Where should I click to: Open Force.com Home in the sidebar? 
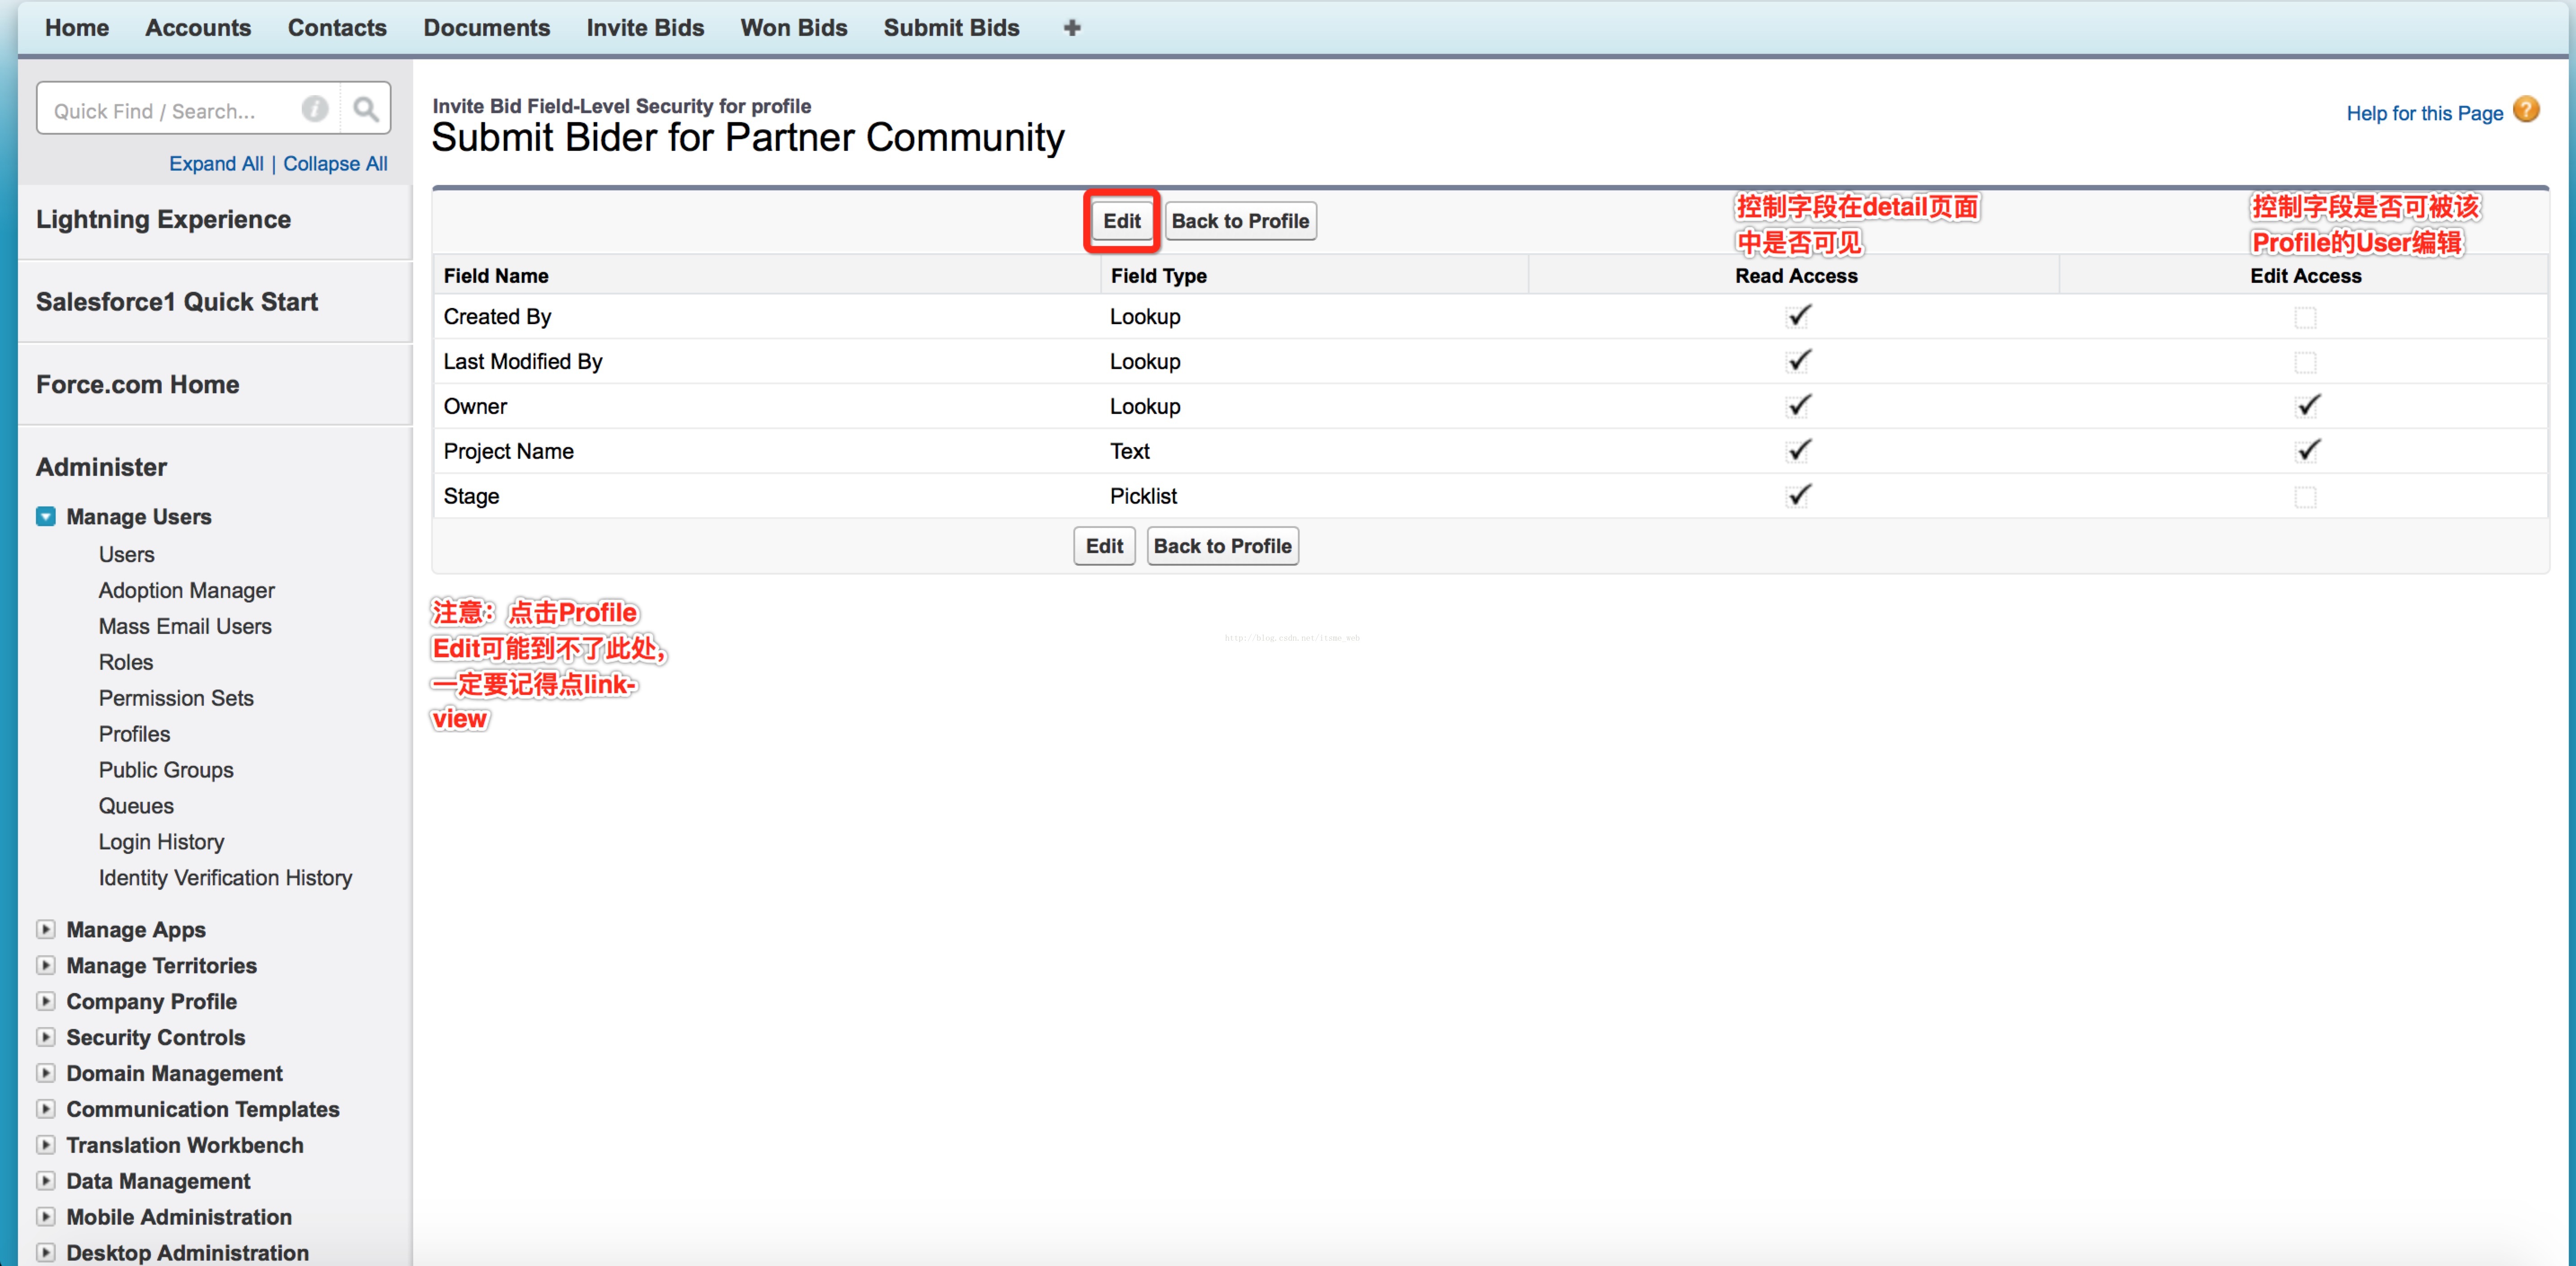click(137, 385)
